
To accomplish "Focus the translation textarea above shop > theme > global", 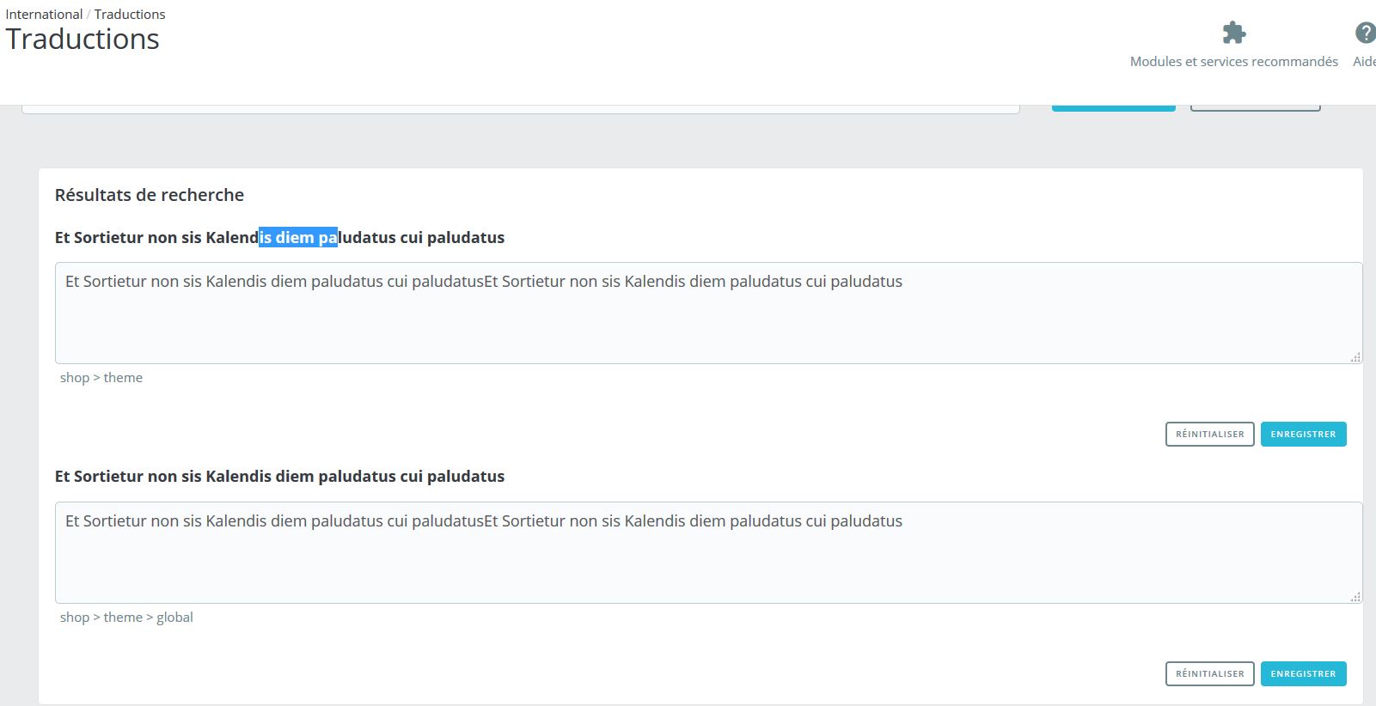I will (x=708, y=552).
